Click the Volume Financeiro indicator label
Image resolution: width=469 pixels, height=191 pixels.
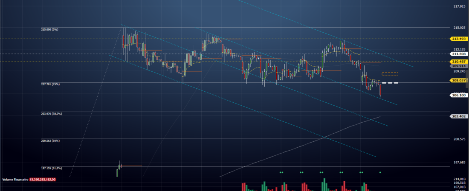pos(15,180)
